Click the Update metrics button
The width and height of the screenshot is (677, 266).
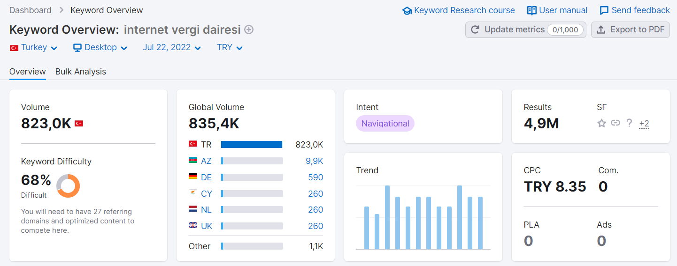pyautogui.click(x=526, y=30)
